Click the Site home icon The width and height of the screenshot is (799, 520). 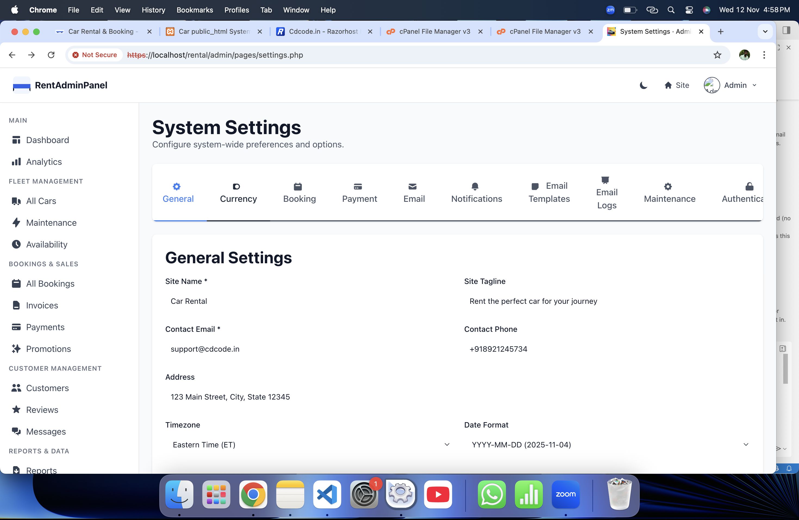pos(668,85)
